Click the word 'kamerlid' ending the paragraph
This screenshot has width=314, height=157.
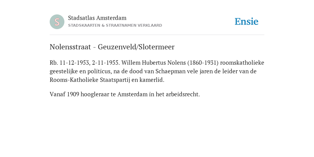(151, 80)
